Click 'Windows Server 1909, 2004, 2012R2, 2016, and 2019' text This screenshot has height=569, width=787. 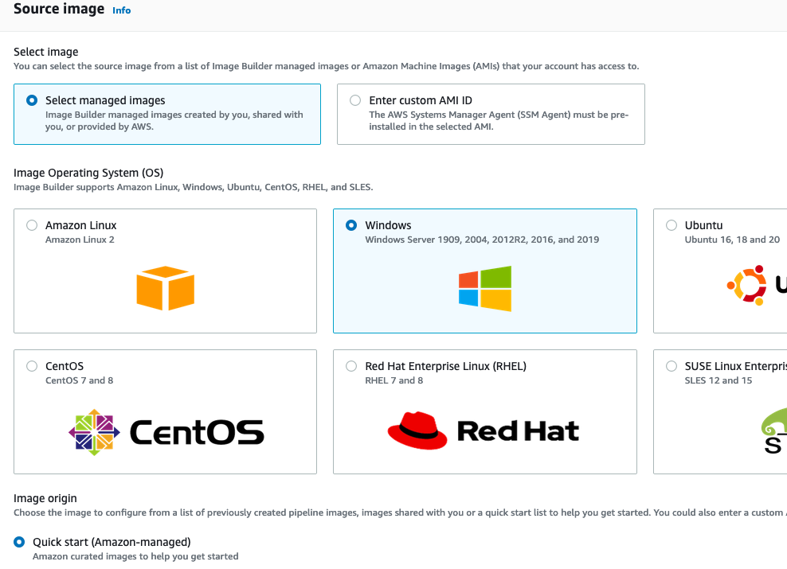click(482, 240)
